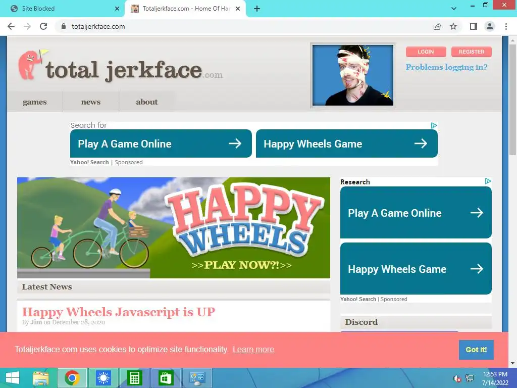
Task: Dismiss the cookie notice with Got it!
Action: pos(476,350)
